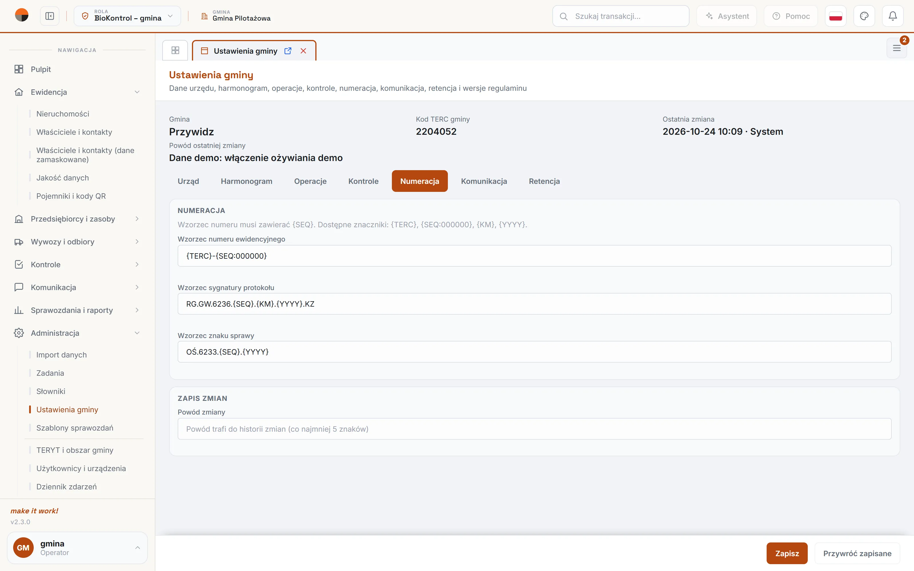This screenshot has width=914, height=571.
Task: Toggle the sidebar collapse icon
Action: tap(50, 16)
